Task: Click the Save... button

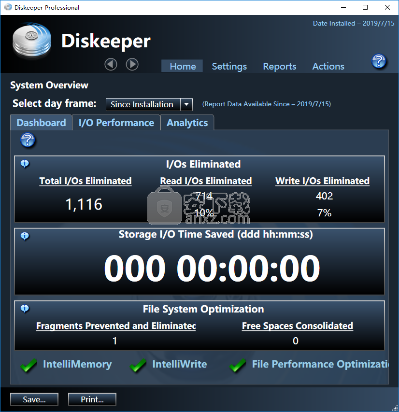Action: click(34, 399)
